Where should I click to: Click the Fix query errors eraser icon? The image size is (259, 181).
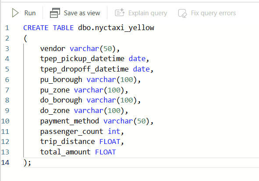click(182, 13)
